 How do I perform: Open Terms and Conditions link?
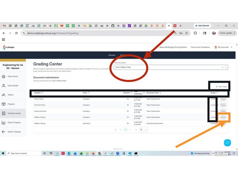click(x=200, y=47)
